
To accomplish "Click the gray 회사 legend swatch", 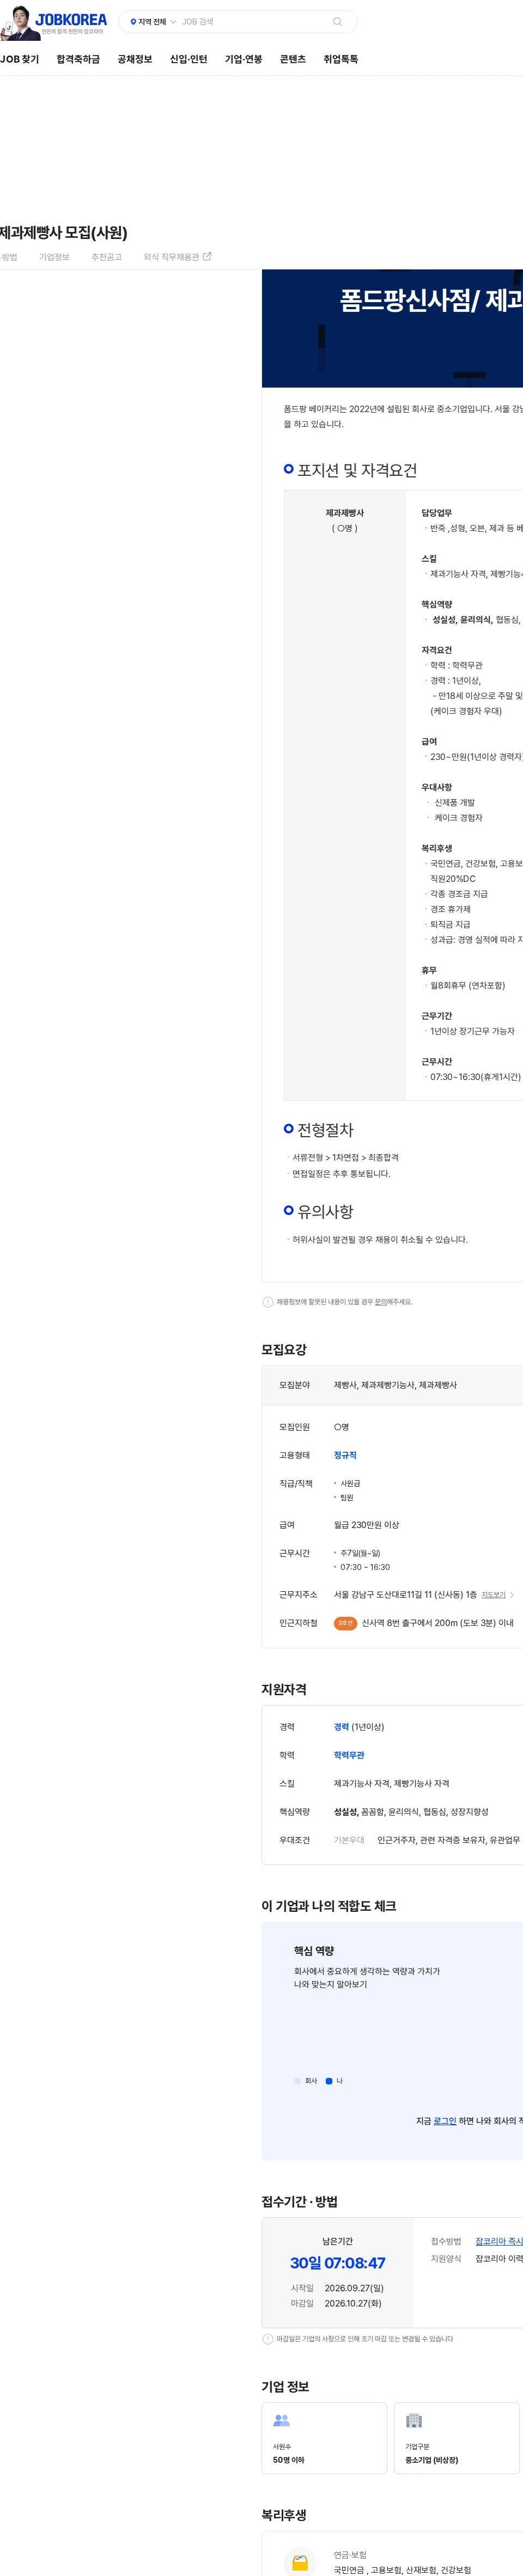I will point(297,2081).
